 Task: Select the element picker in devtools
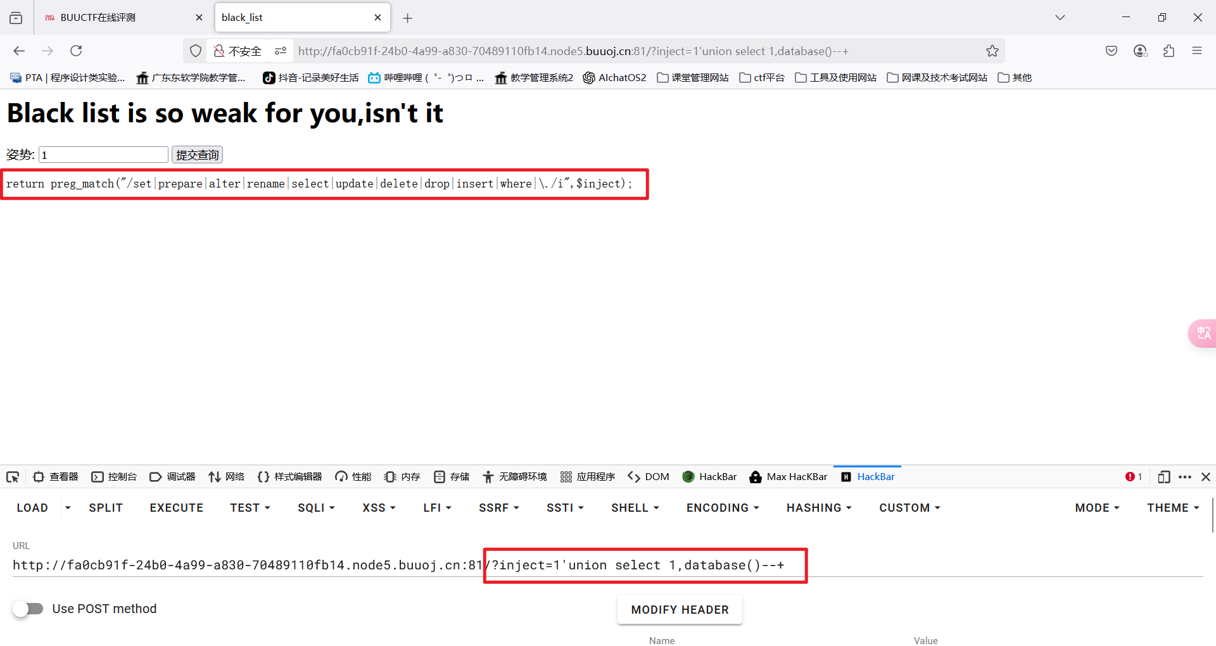[x=12, y=476]
